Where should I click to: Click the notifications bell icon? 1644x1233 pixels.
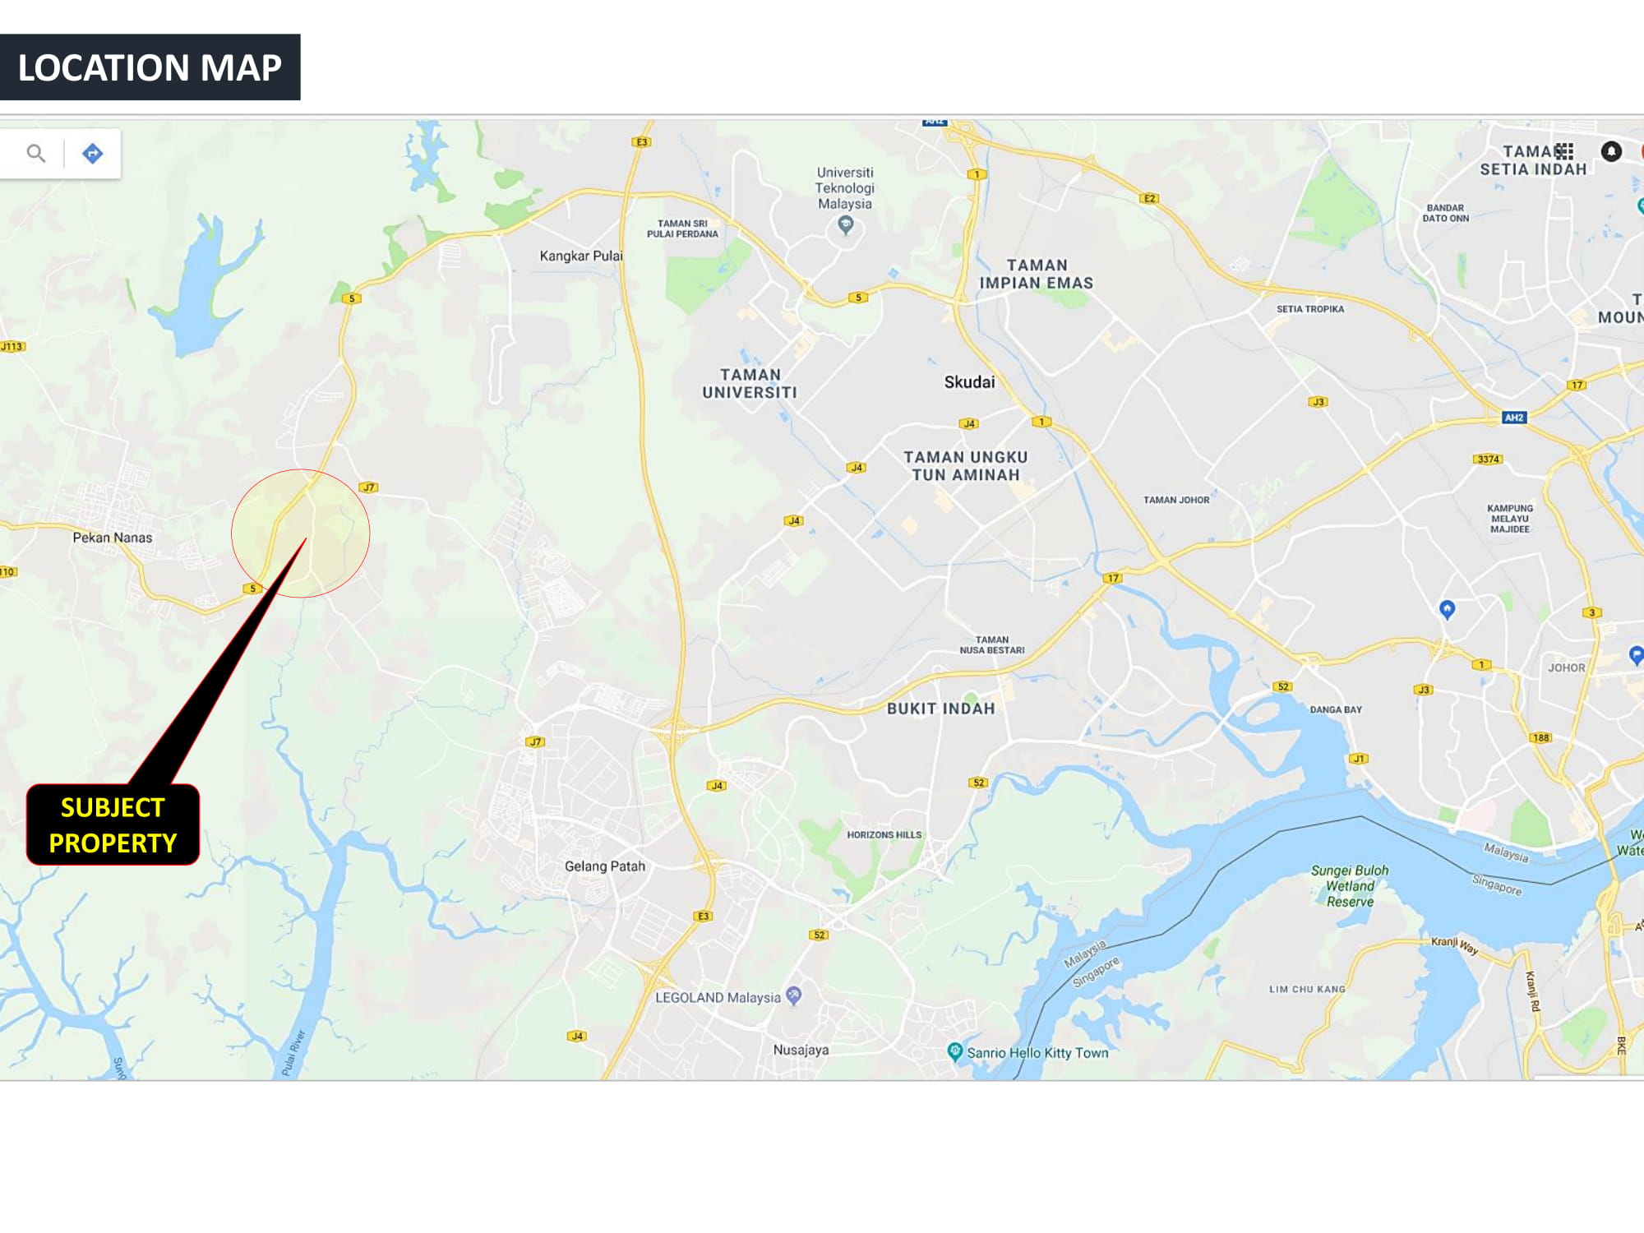point(1611,151)
